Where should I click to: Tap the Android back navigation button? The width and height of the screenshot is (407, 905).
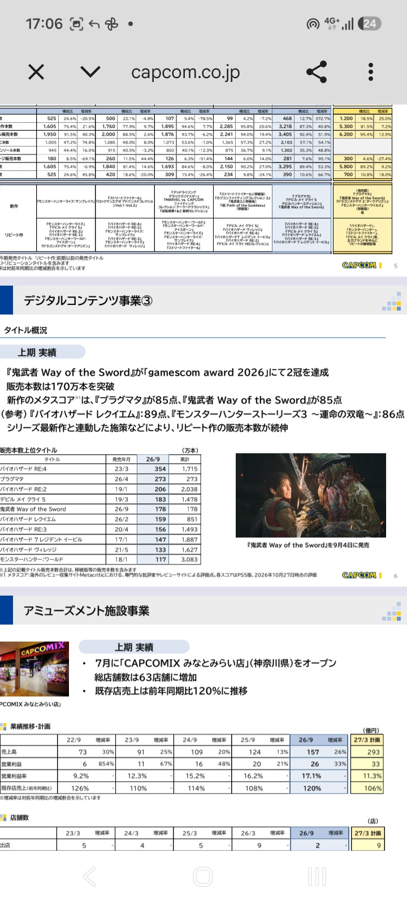pos(90,877)
